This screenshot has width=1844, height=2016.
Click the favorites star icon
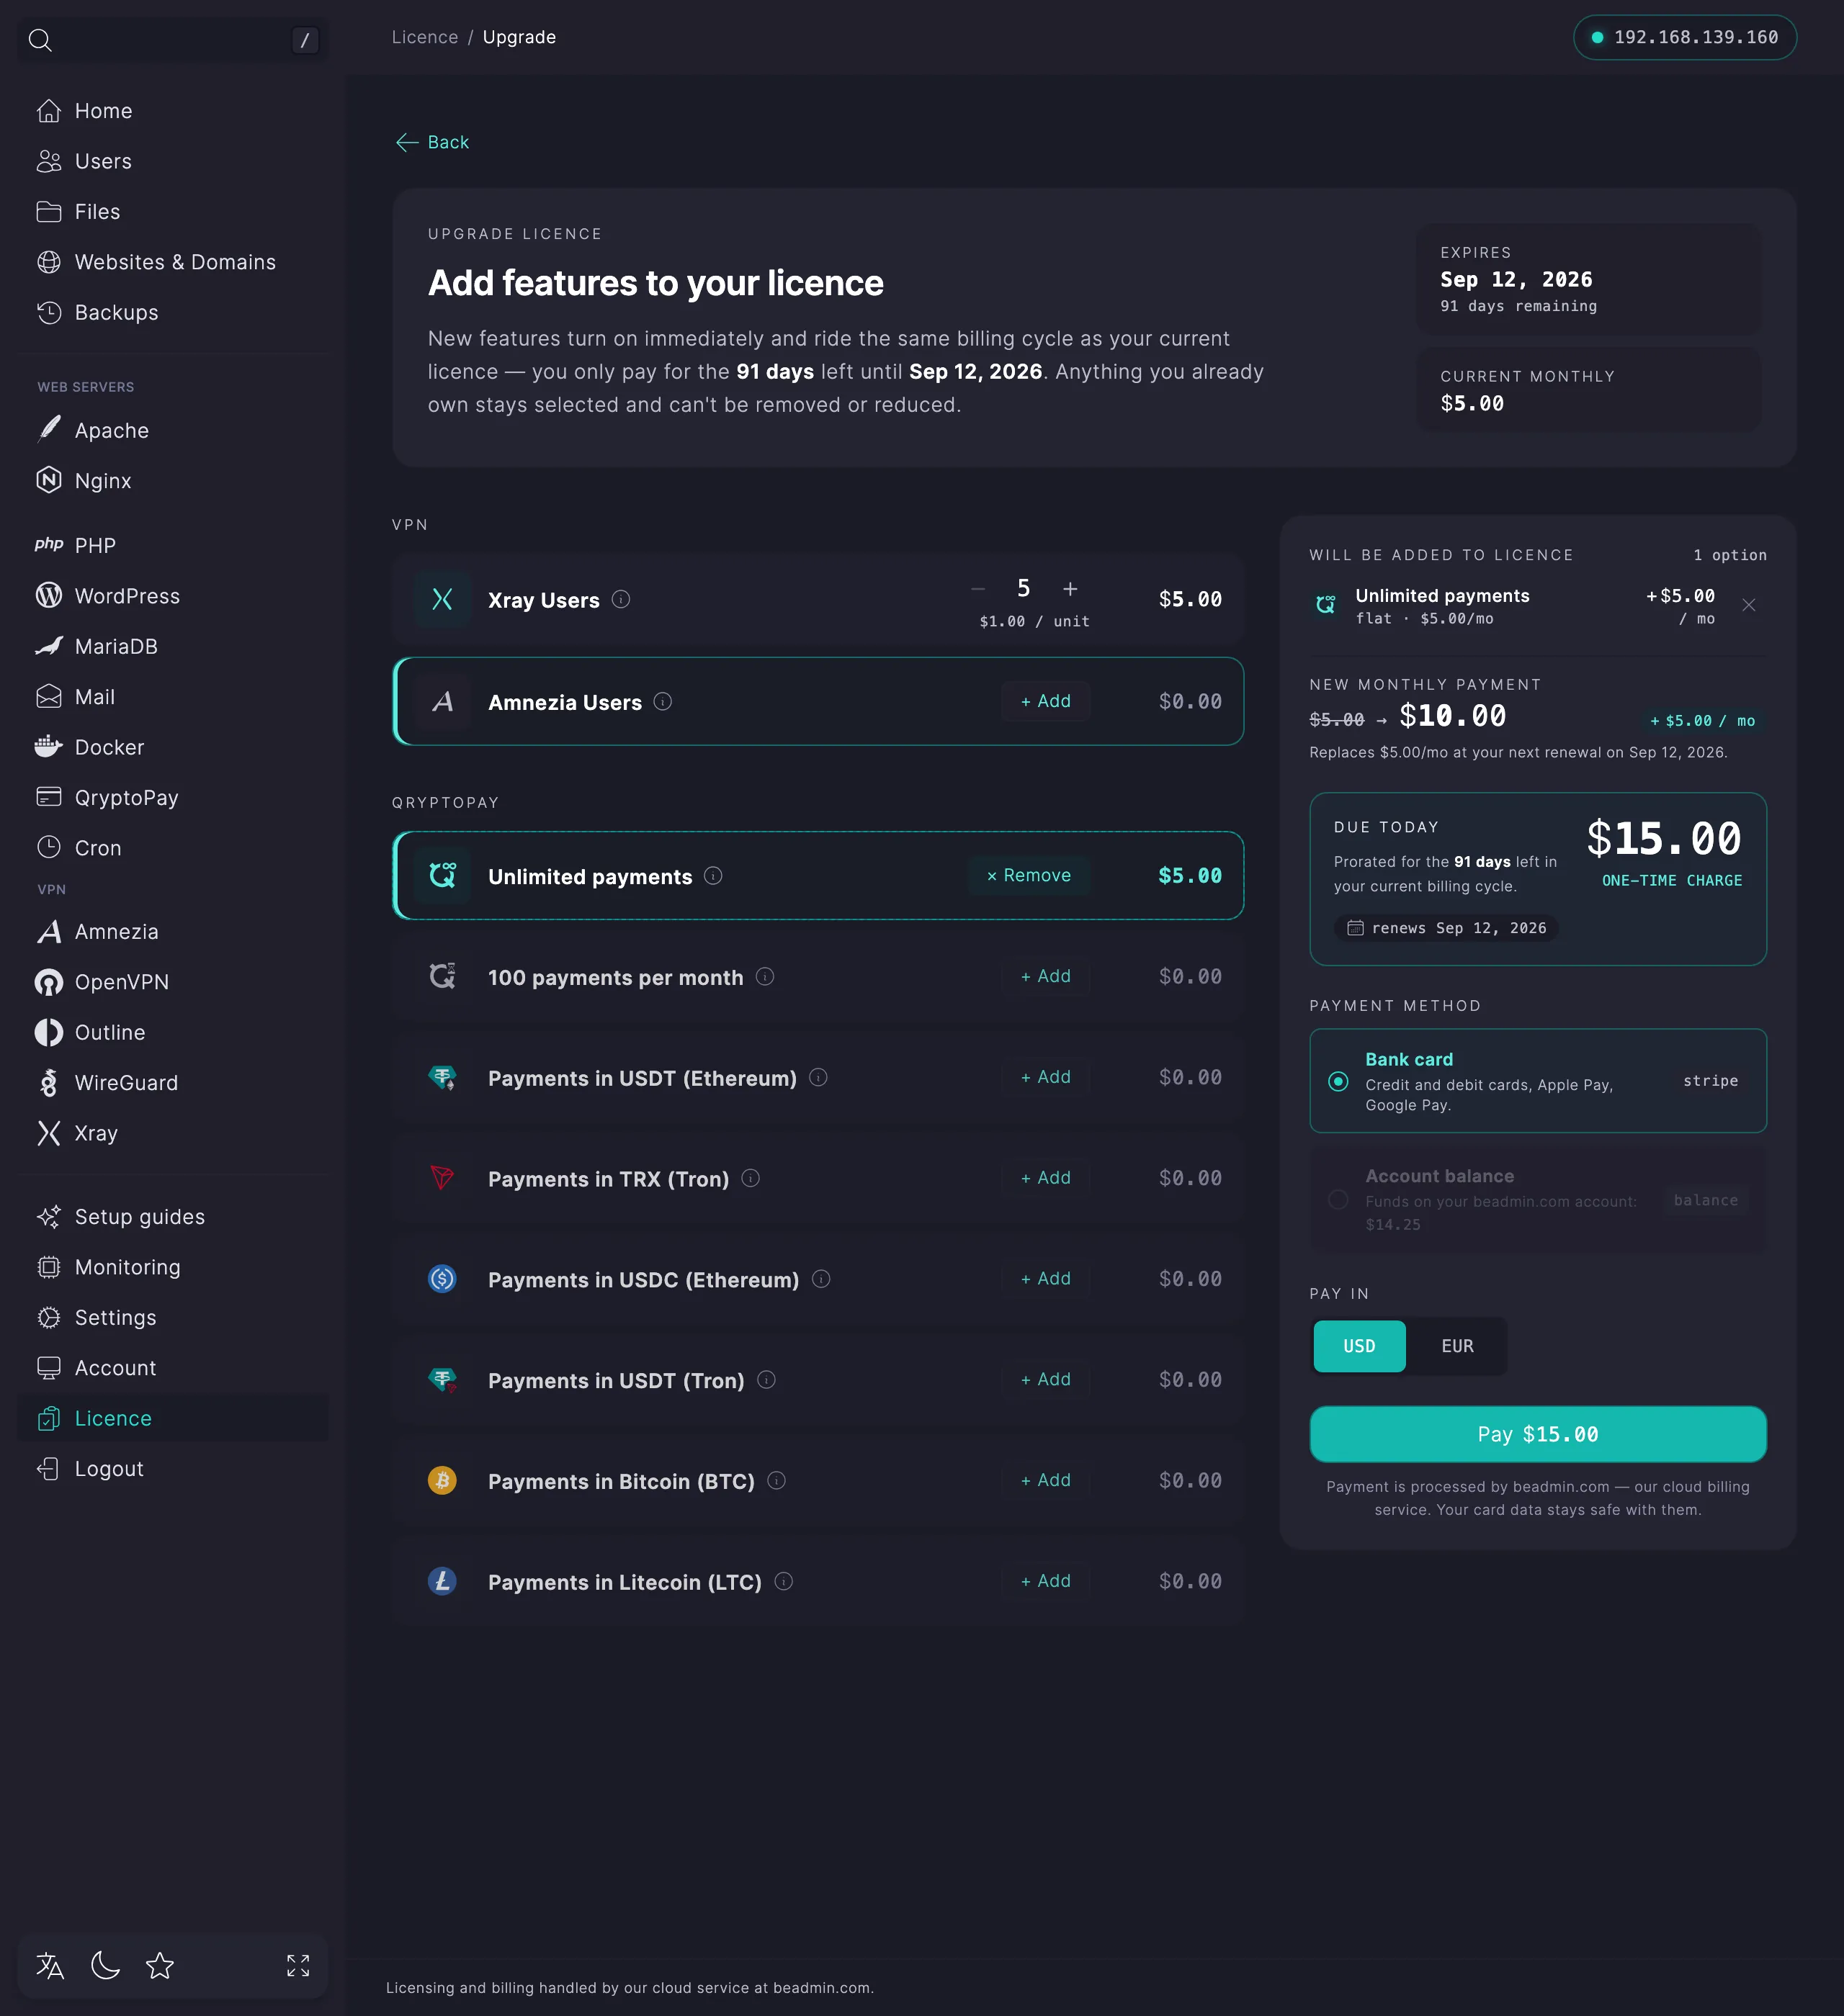tap(160, 1966)
